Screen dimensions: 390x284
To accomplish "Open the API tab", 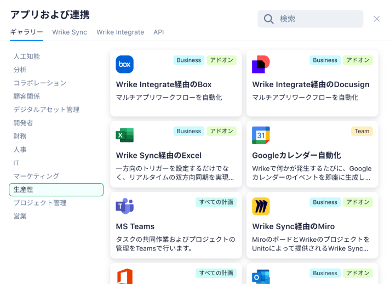I will 159,32.
